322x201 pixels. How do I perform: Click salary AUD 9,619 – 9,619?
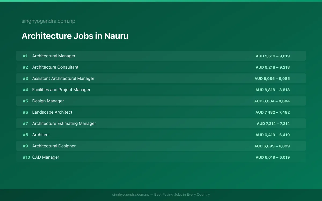273,56
